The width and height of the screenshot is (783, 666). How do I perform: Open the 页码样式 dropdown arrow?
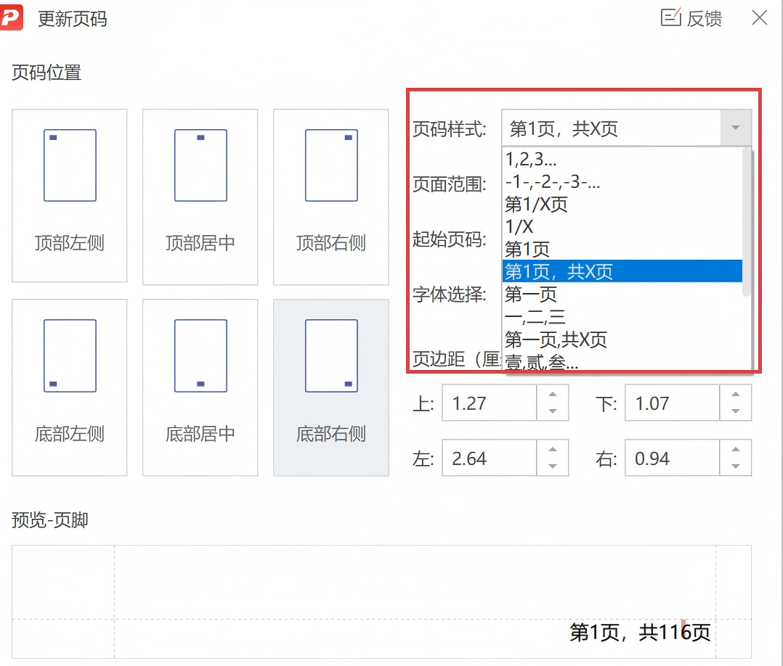coord(736,128)
